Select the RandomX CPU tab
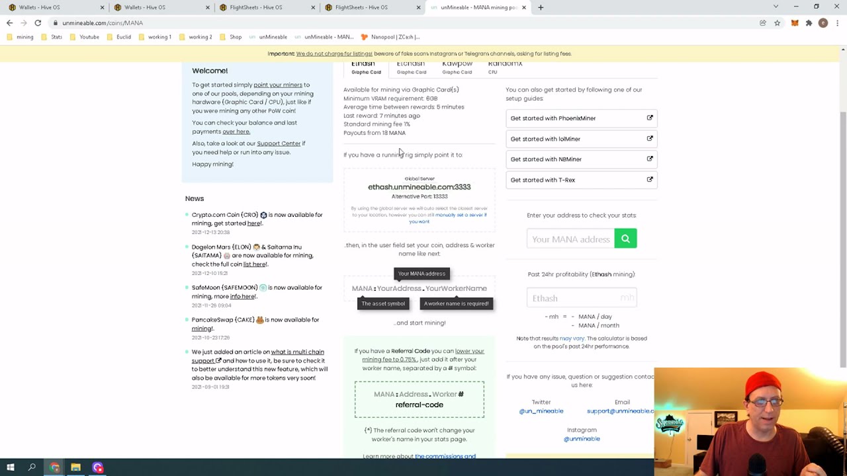The height and width of the screenshot is (476, 847). (505, 67)
